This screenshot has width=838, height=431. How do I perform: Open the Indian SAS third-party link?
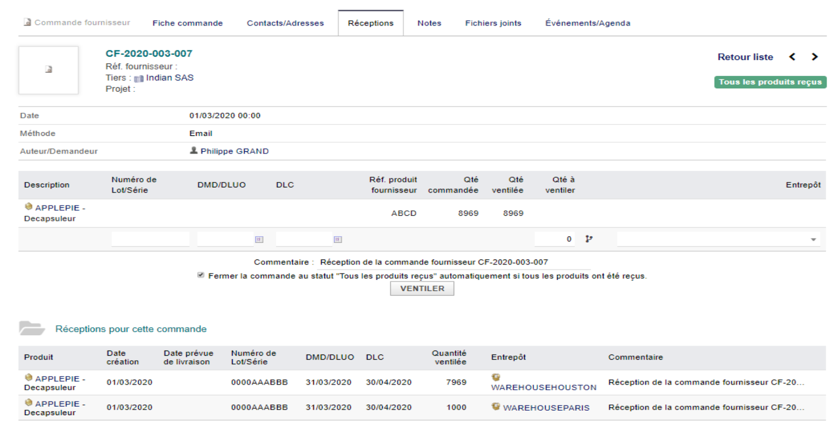tap(170, 78)
